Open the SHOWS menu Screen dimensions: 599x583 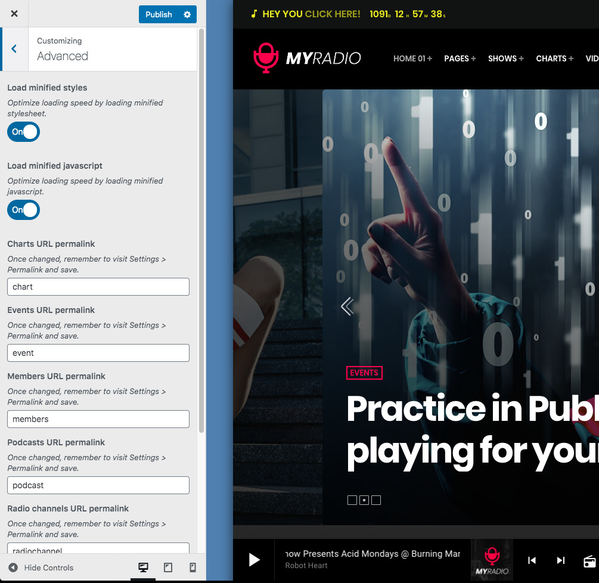(x=502, y=58)
